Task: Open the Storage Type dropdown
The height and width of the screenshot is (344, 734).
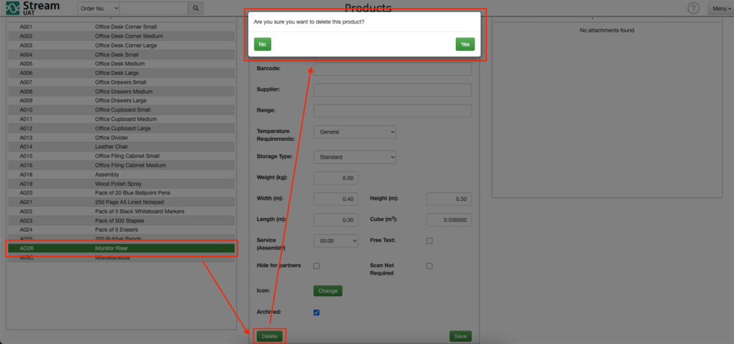Action: click(355, 157)
